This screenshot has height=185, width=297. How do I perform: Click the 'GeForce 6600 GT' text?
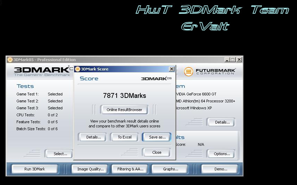[x=201, y=94]
